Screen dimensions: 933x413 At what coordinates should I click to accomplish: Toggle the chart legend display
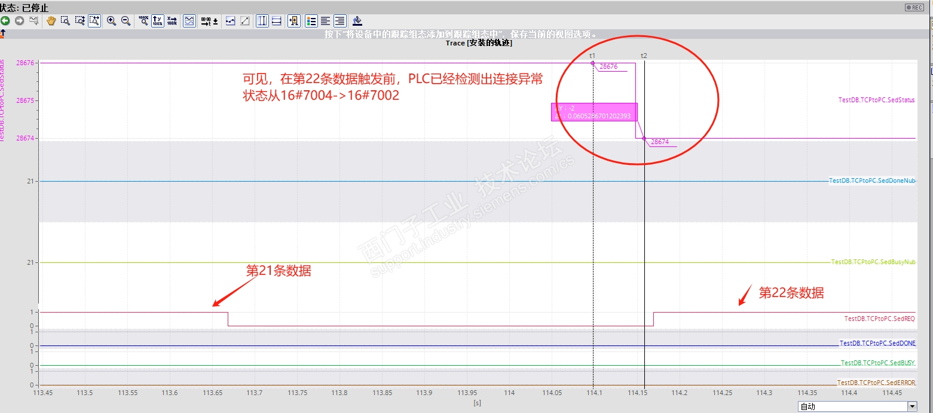pos(311,20)
